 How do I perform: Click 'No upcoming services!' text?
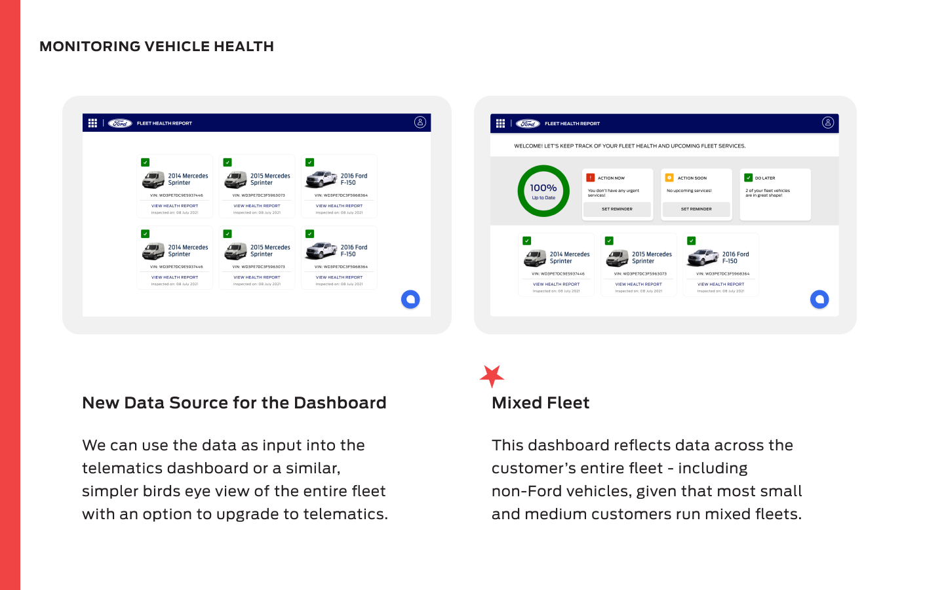tap(689, 191)
